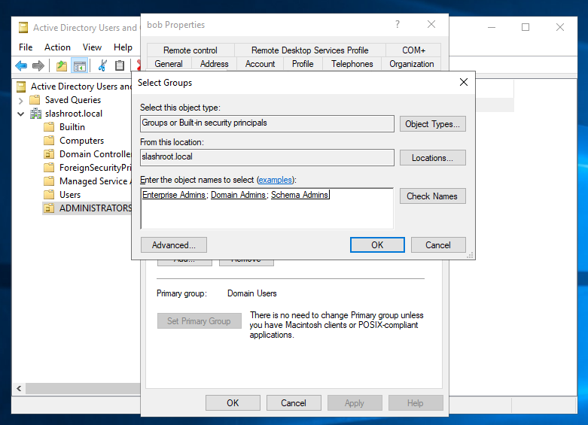Select the slashroot.local domain icon
Viewport: 588px width, 425px height.
[x=35, y=114]
